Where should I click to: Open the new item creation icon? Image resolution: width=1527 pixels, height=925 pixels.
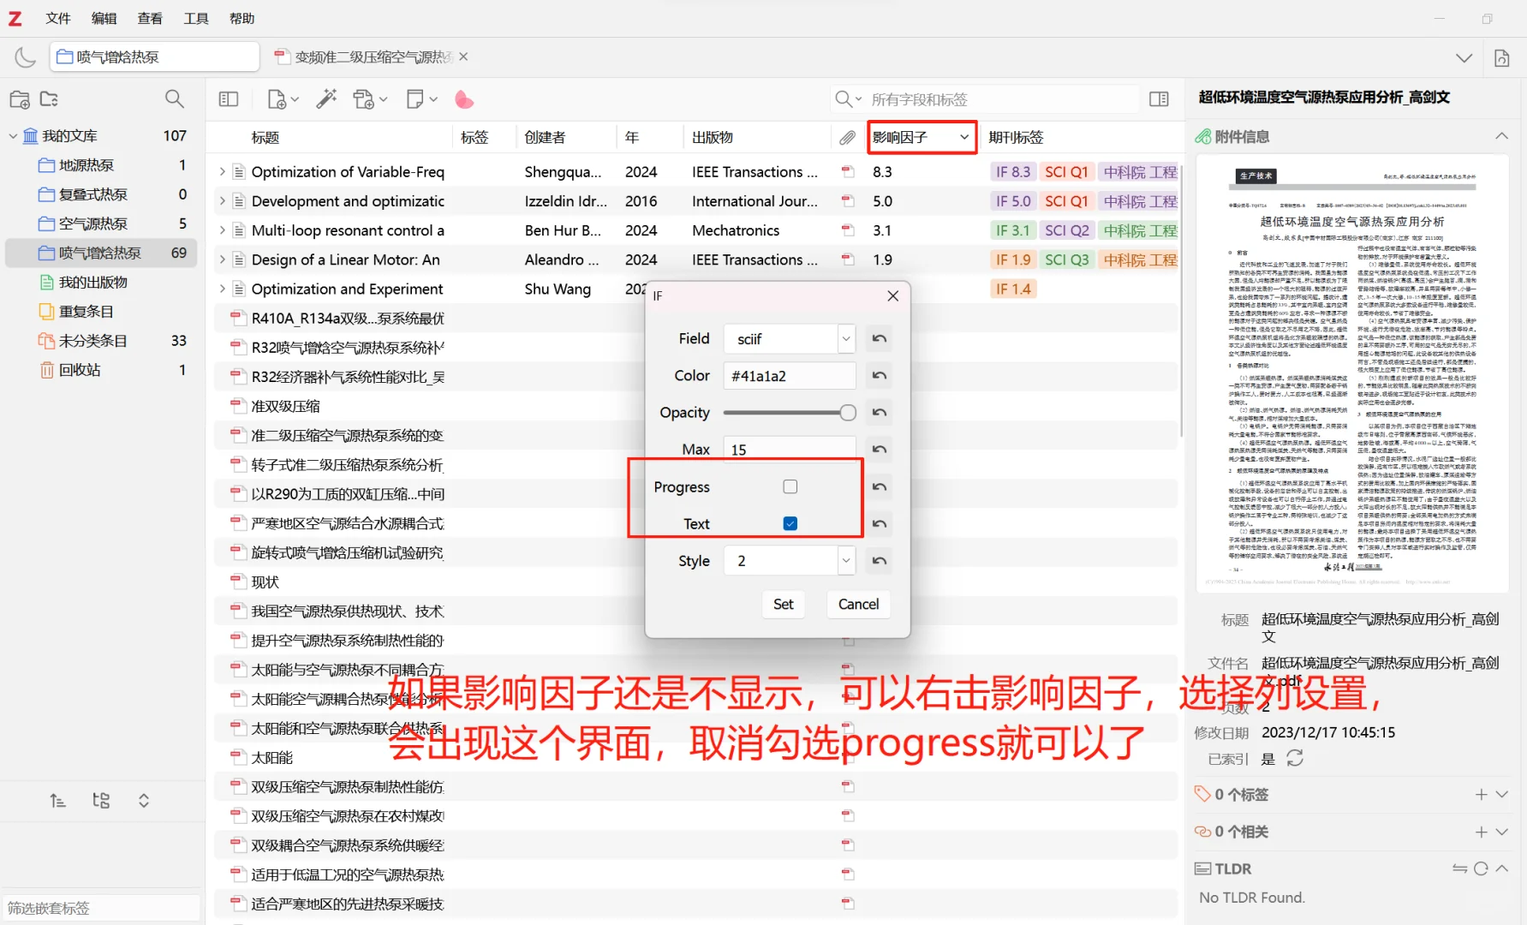277,98
